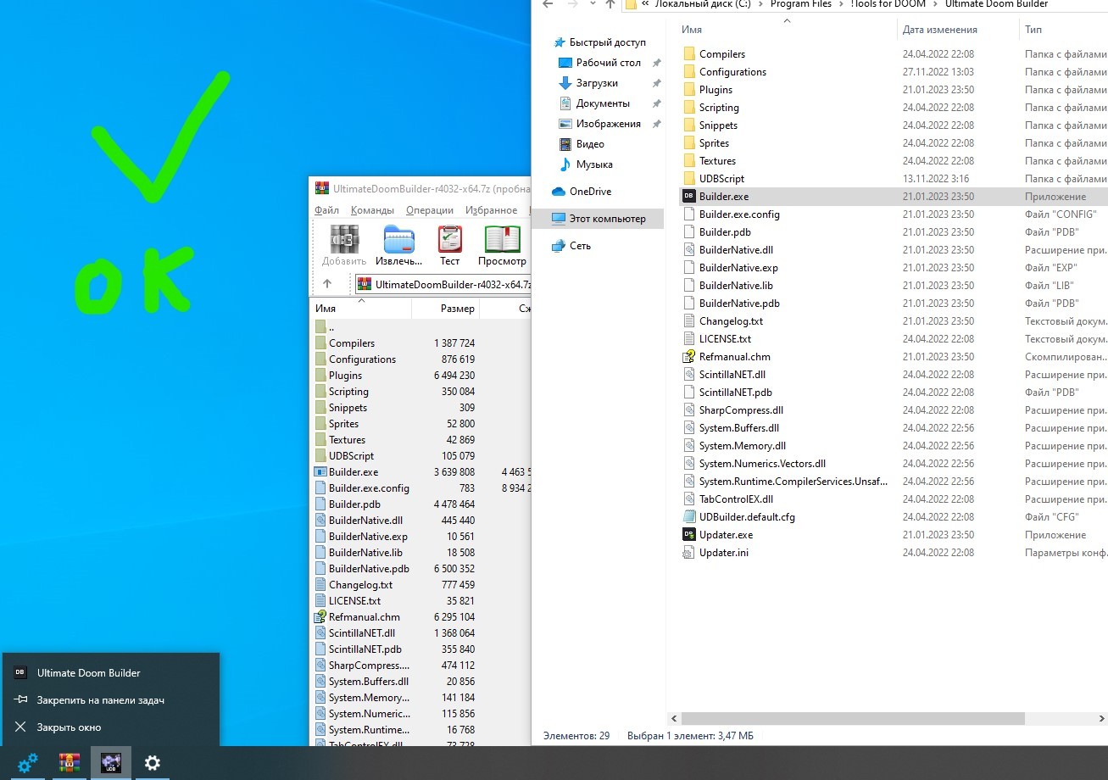Choose Закрепить на панели задач in jump list
The width and height of the screenshot is (1108, 780).
[x=111, y=700]
